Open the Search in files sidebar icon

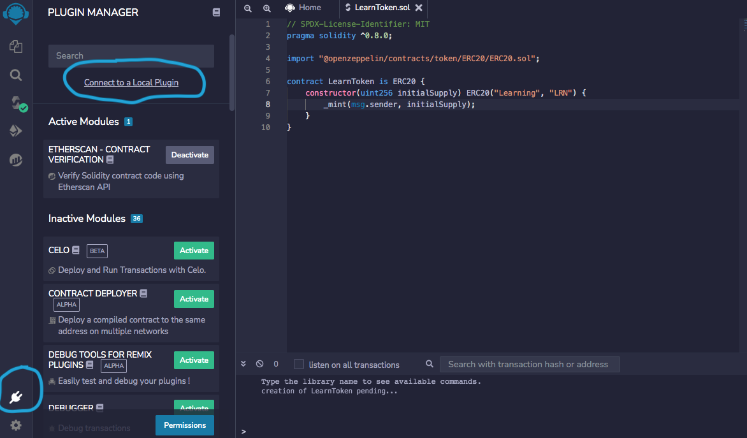tap(16, 75)
